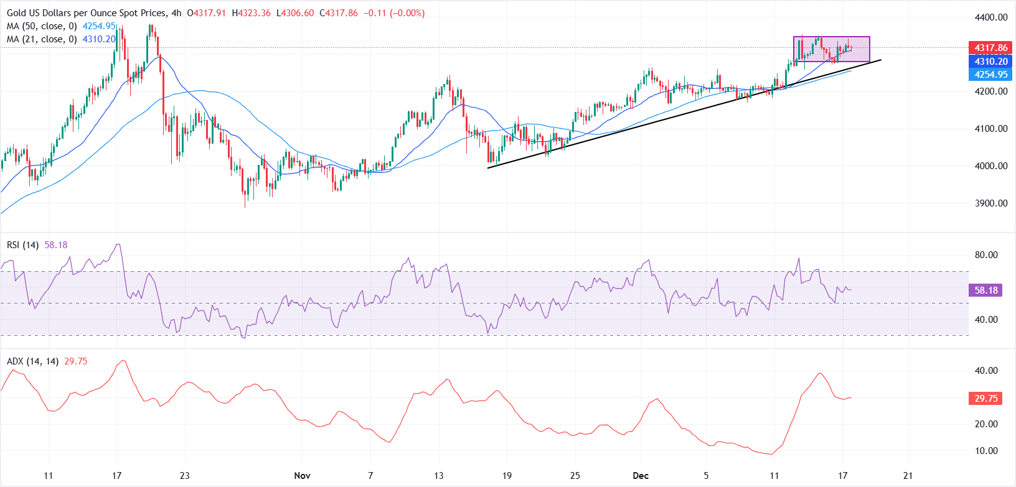Select the MA (21, close, 0) indicator legend
1016x487 pixels.
point(42,39)
